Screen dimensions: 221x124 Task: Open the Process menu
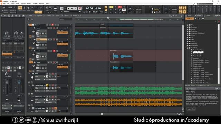23,3
